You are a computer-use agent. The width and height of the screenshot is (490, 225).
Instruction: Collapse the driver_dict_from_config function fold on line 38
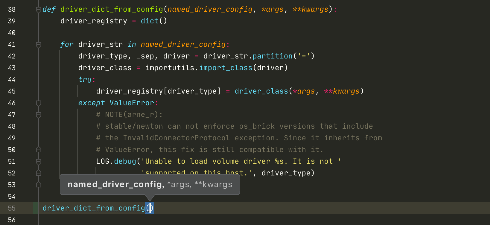pos(39,10)
